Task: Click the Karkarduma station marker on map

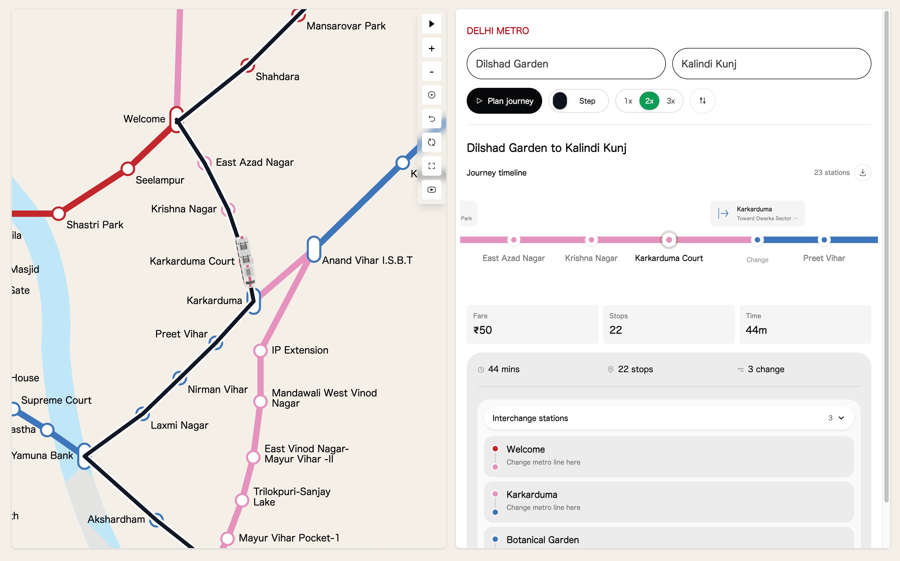Action: click(x=254, y=301)
